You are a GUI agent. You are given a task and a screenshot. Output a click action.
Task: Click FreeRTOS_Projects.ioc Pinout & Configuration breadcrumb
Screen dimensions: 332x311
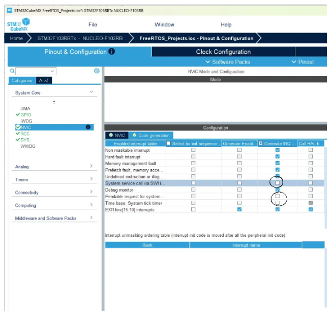[x=196, y=38]
